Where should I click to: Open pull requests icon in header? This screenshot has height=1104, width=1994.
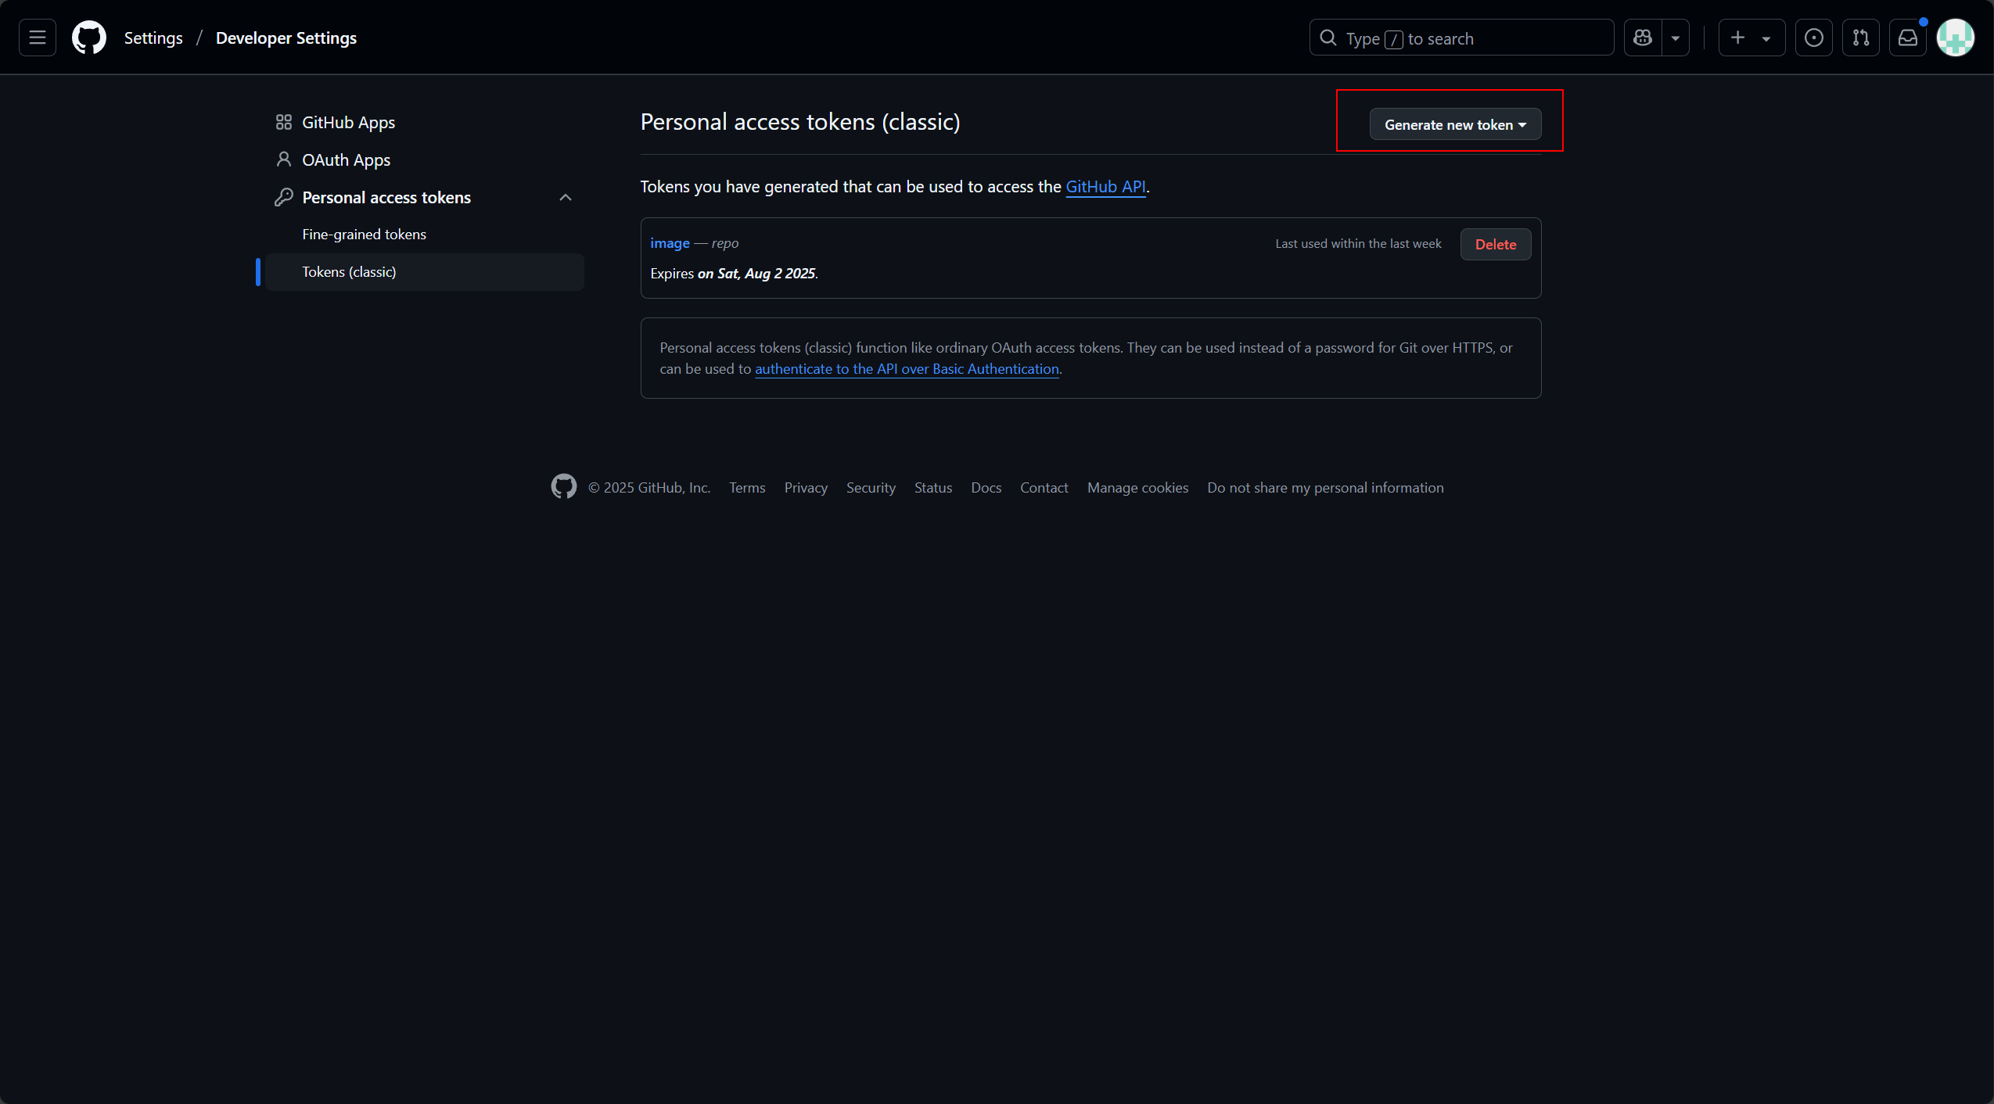point(1860,38)
